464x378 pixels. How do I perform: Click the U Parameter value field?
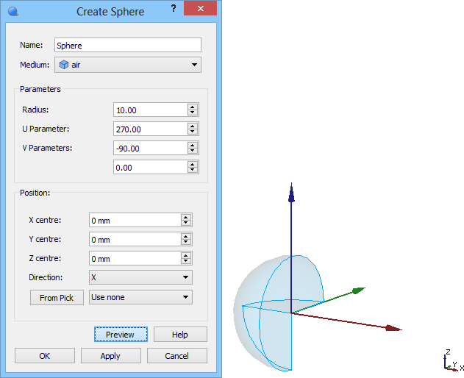150,129
